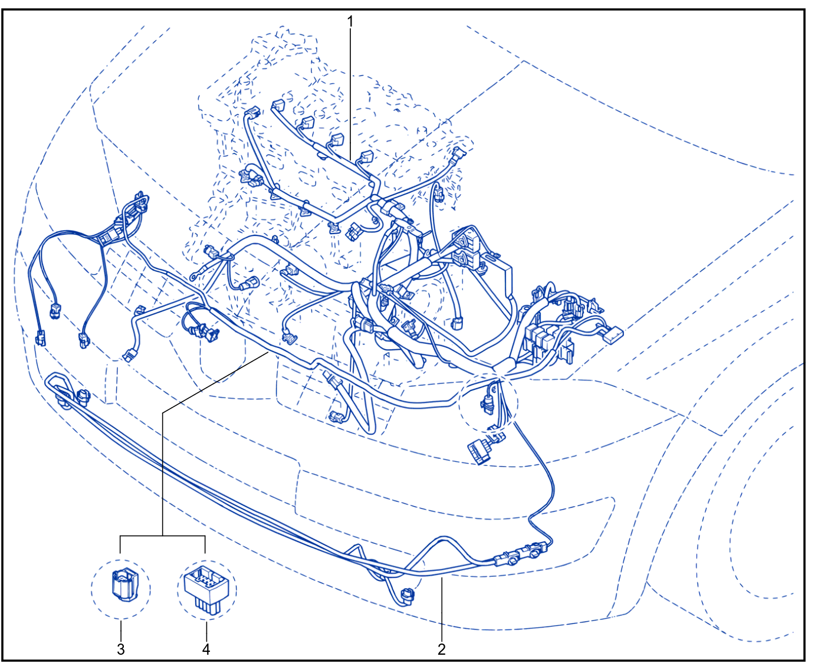This screenshot has width=821, height=663.
Task: Click callout number 2 at bottom
Action: click(x=442, y=649)
